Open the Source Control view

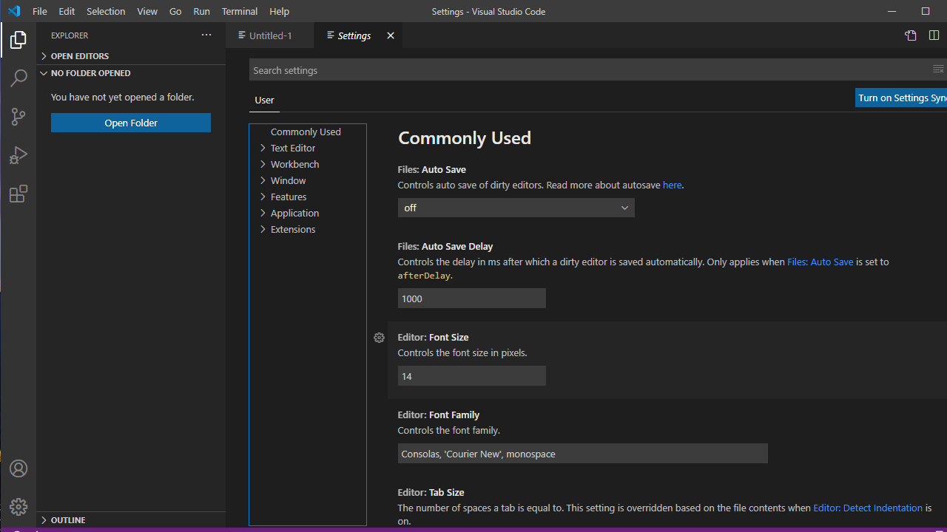click(18, 117)
